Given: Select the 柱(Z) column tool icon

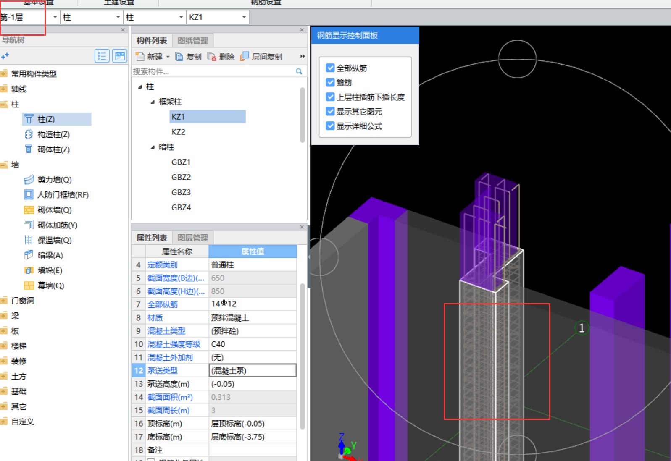Looking at the screenshot, I should tap(29, 119).
